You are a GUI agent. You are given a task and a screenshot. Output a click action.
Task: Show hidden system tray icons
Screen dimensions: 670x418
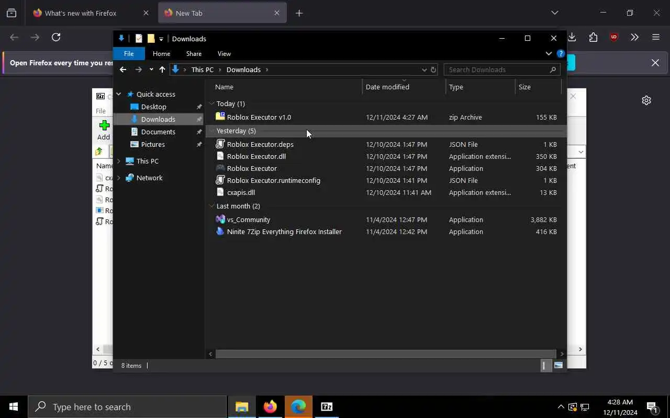[561, 407]
